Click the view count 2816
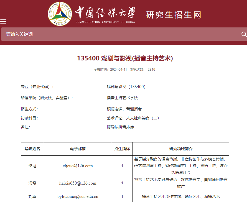 [x=151, y=70]
